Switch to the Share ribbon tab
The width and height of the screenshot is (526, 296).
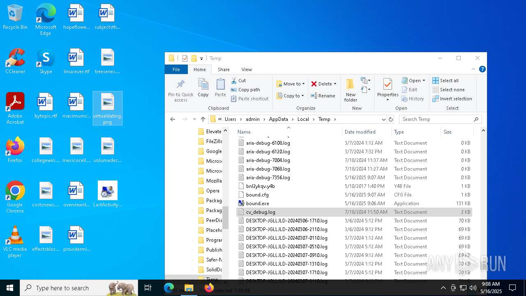pos(224,69)
